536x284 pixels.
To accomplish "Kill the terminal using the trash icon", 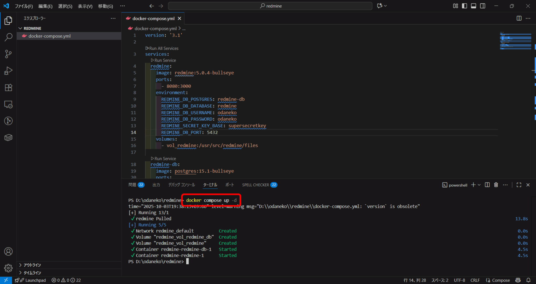I will 496,185.
